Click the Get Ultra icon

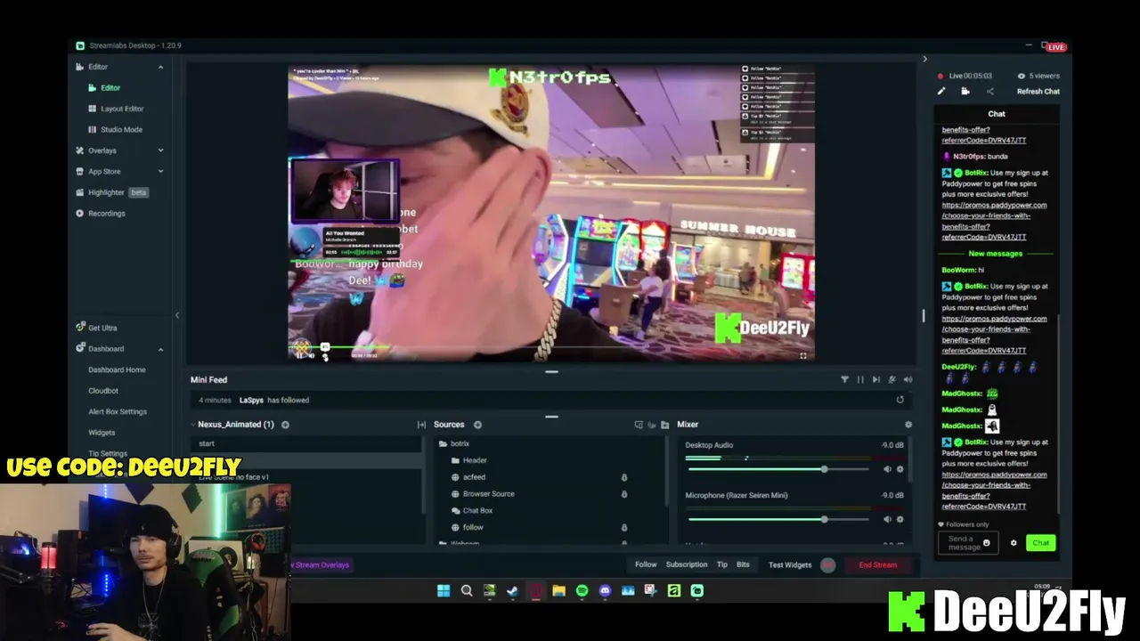(80, 328)
